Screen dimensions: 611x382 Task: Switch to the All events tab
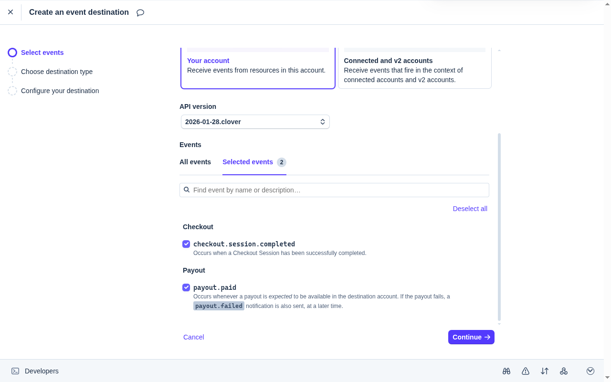click(195, 162)
